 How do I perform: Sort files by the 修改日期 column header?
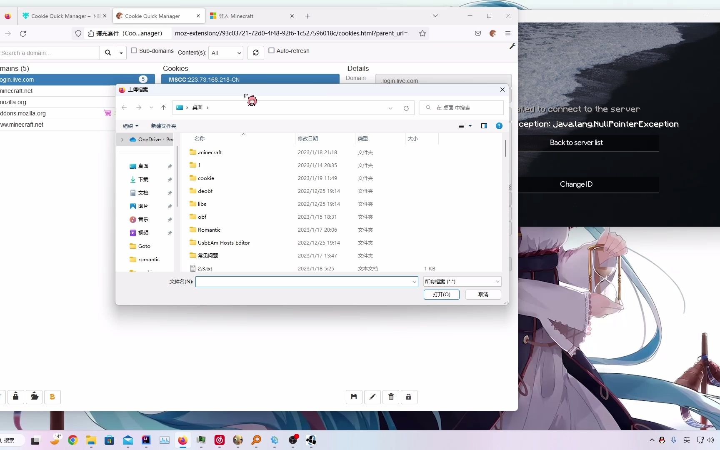click(x=325, y=138)
